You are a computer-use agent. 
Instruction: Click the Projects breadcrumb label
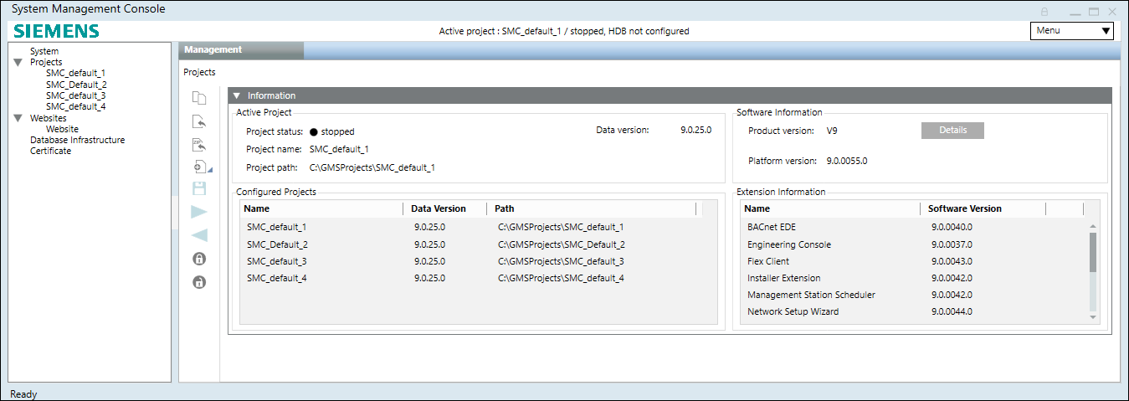point(199,72)
